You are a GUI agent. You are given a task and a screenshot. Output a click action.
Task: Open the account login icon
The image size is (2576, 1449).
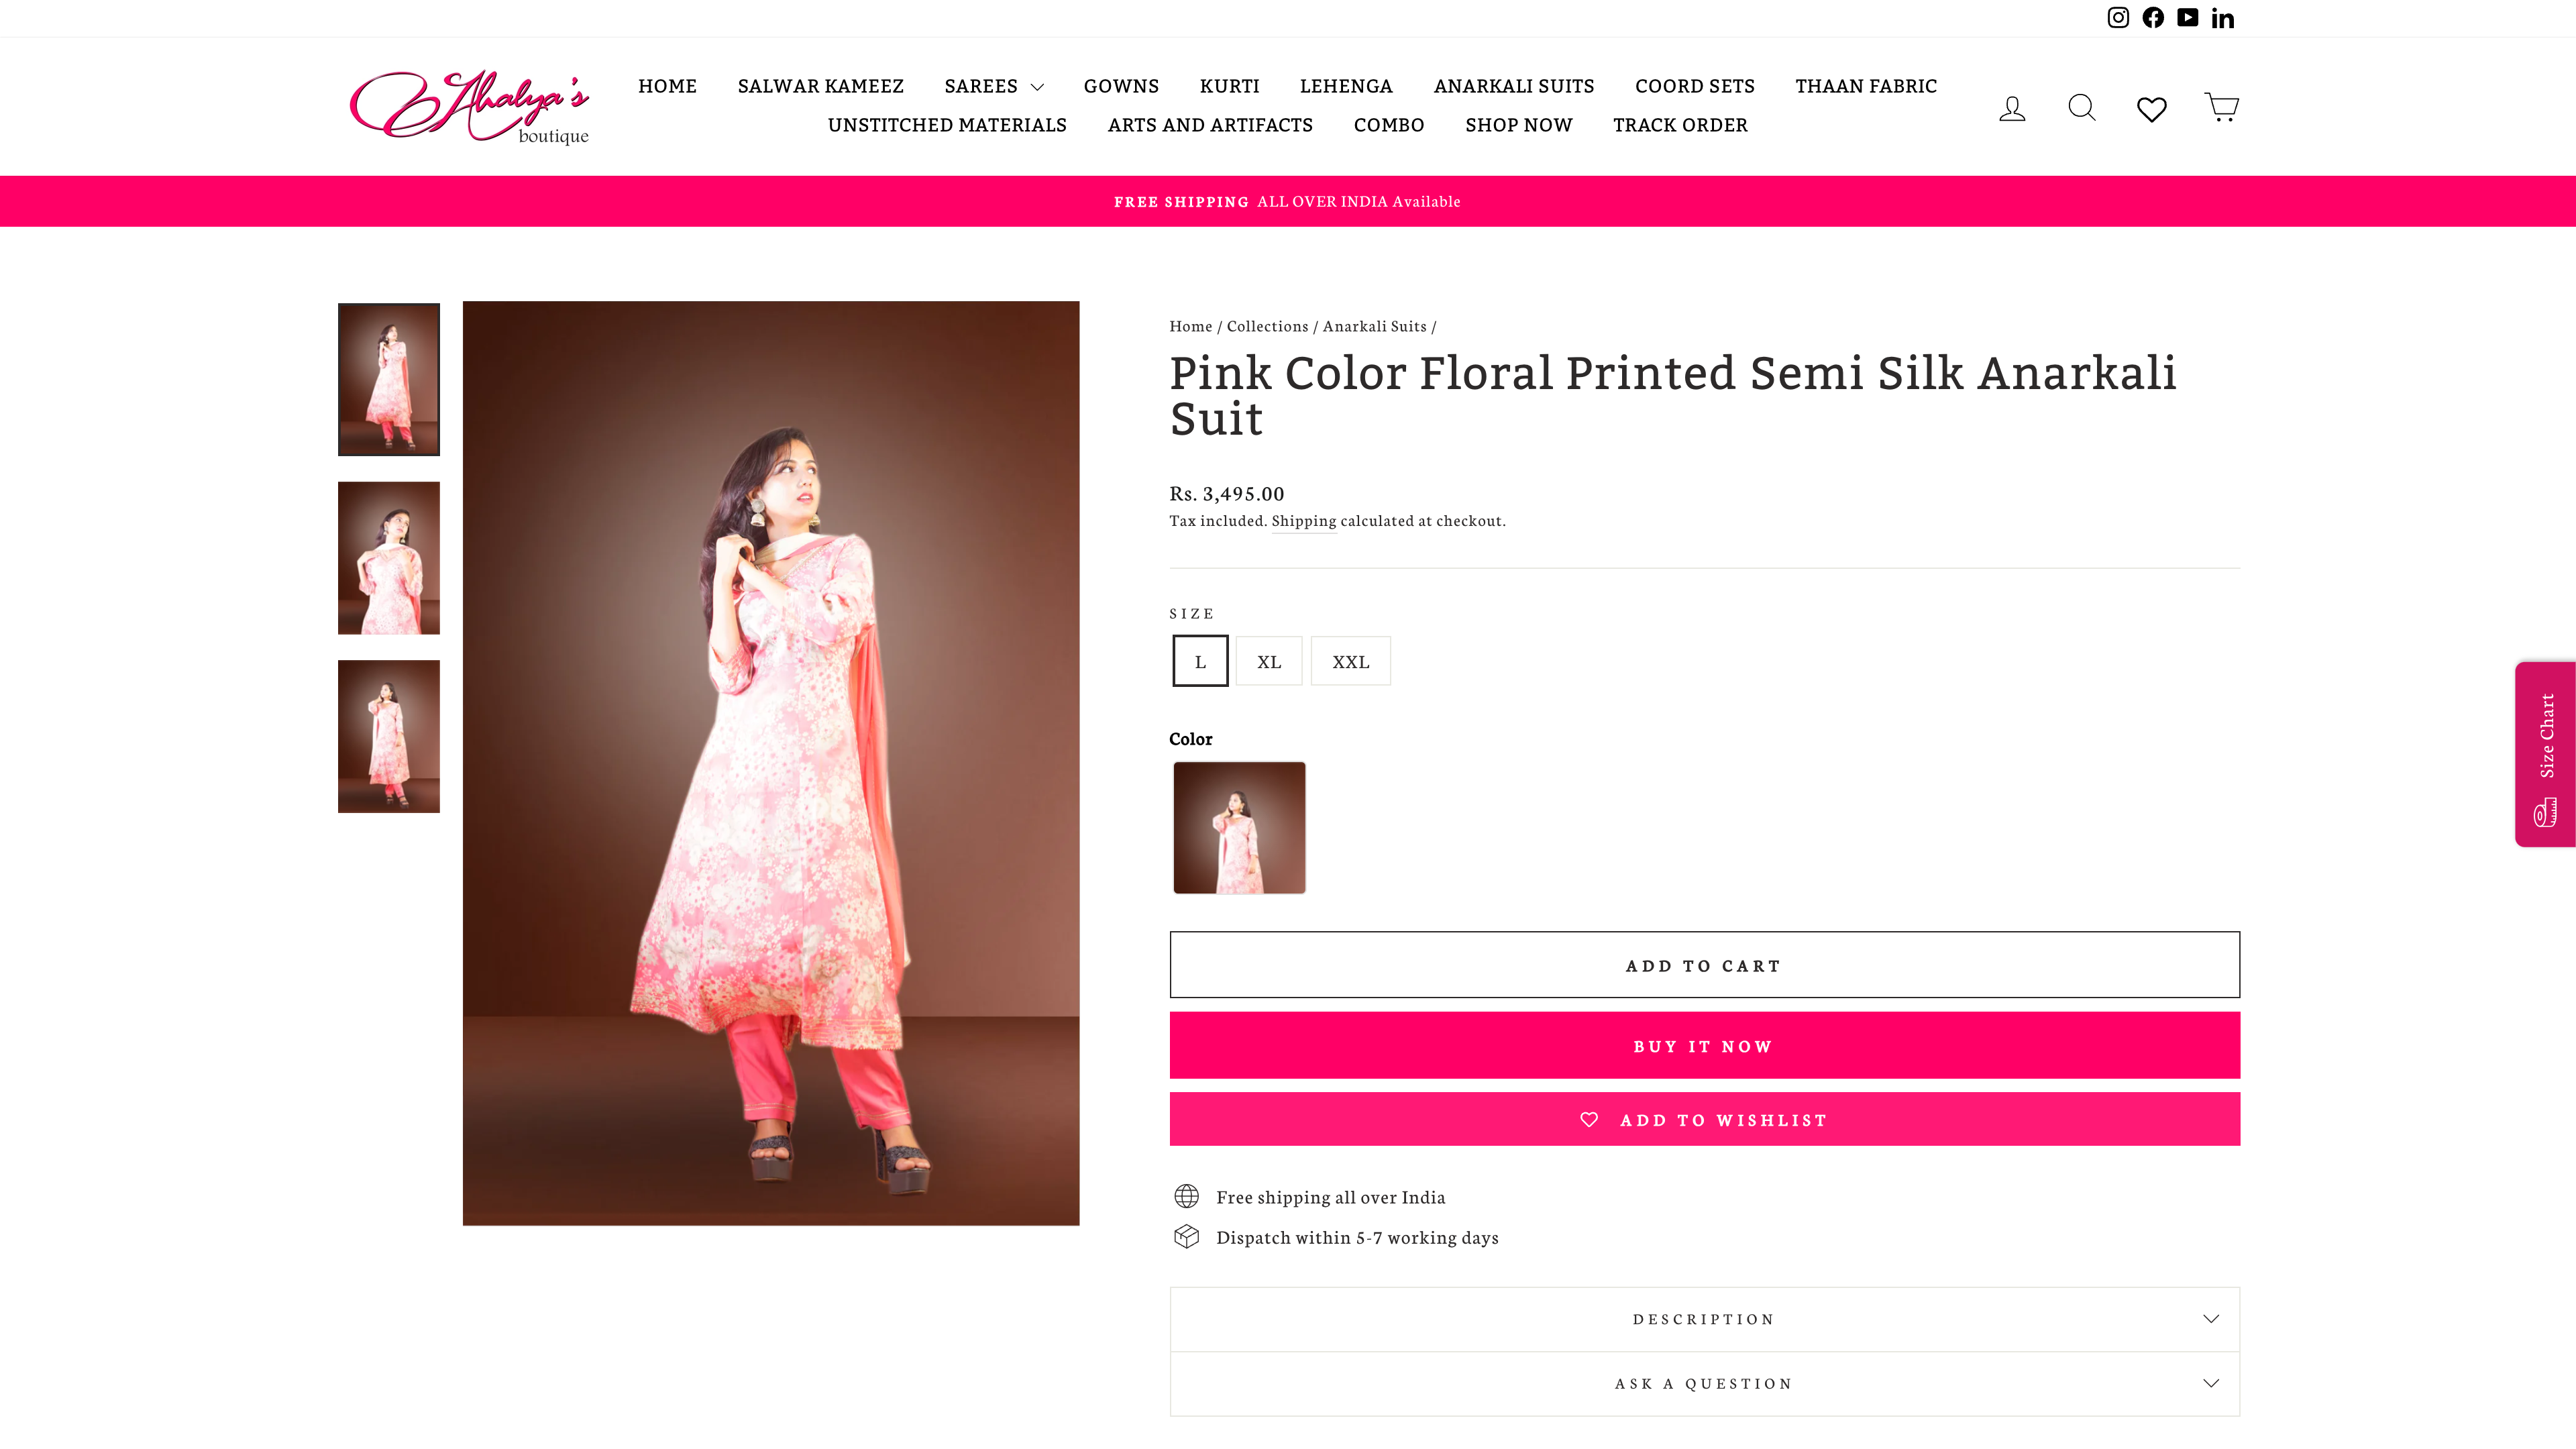point(2011,107)
